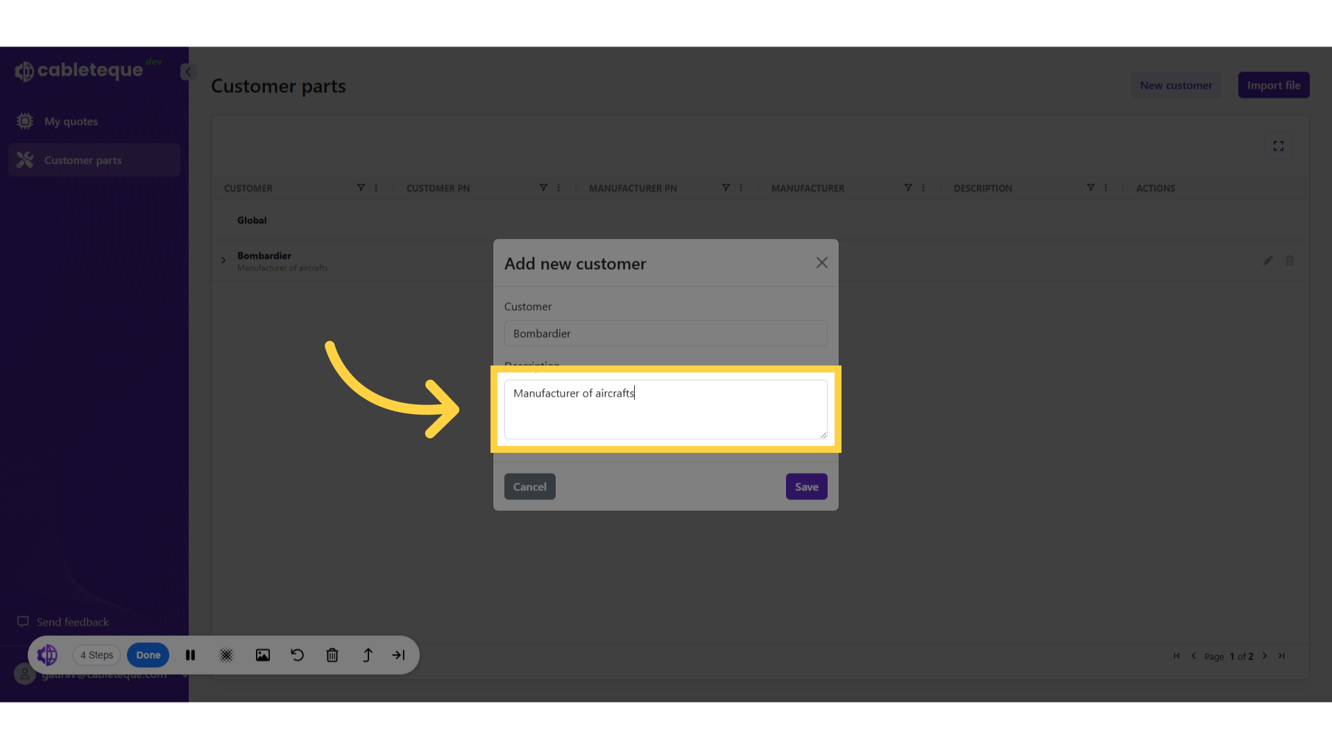Click the screenshot image icon in recorder toolbar

262,655
